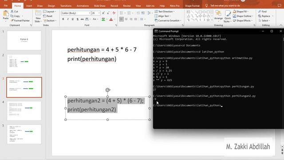Open the Select dropdown
This screenshot has width=284, height=160.
tap(264, 20)
